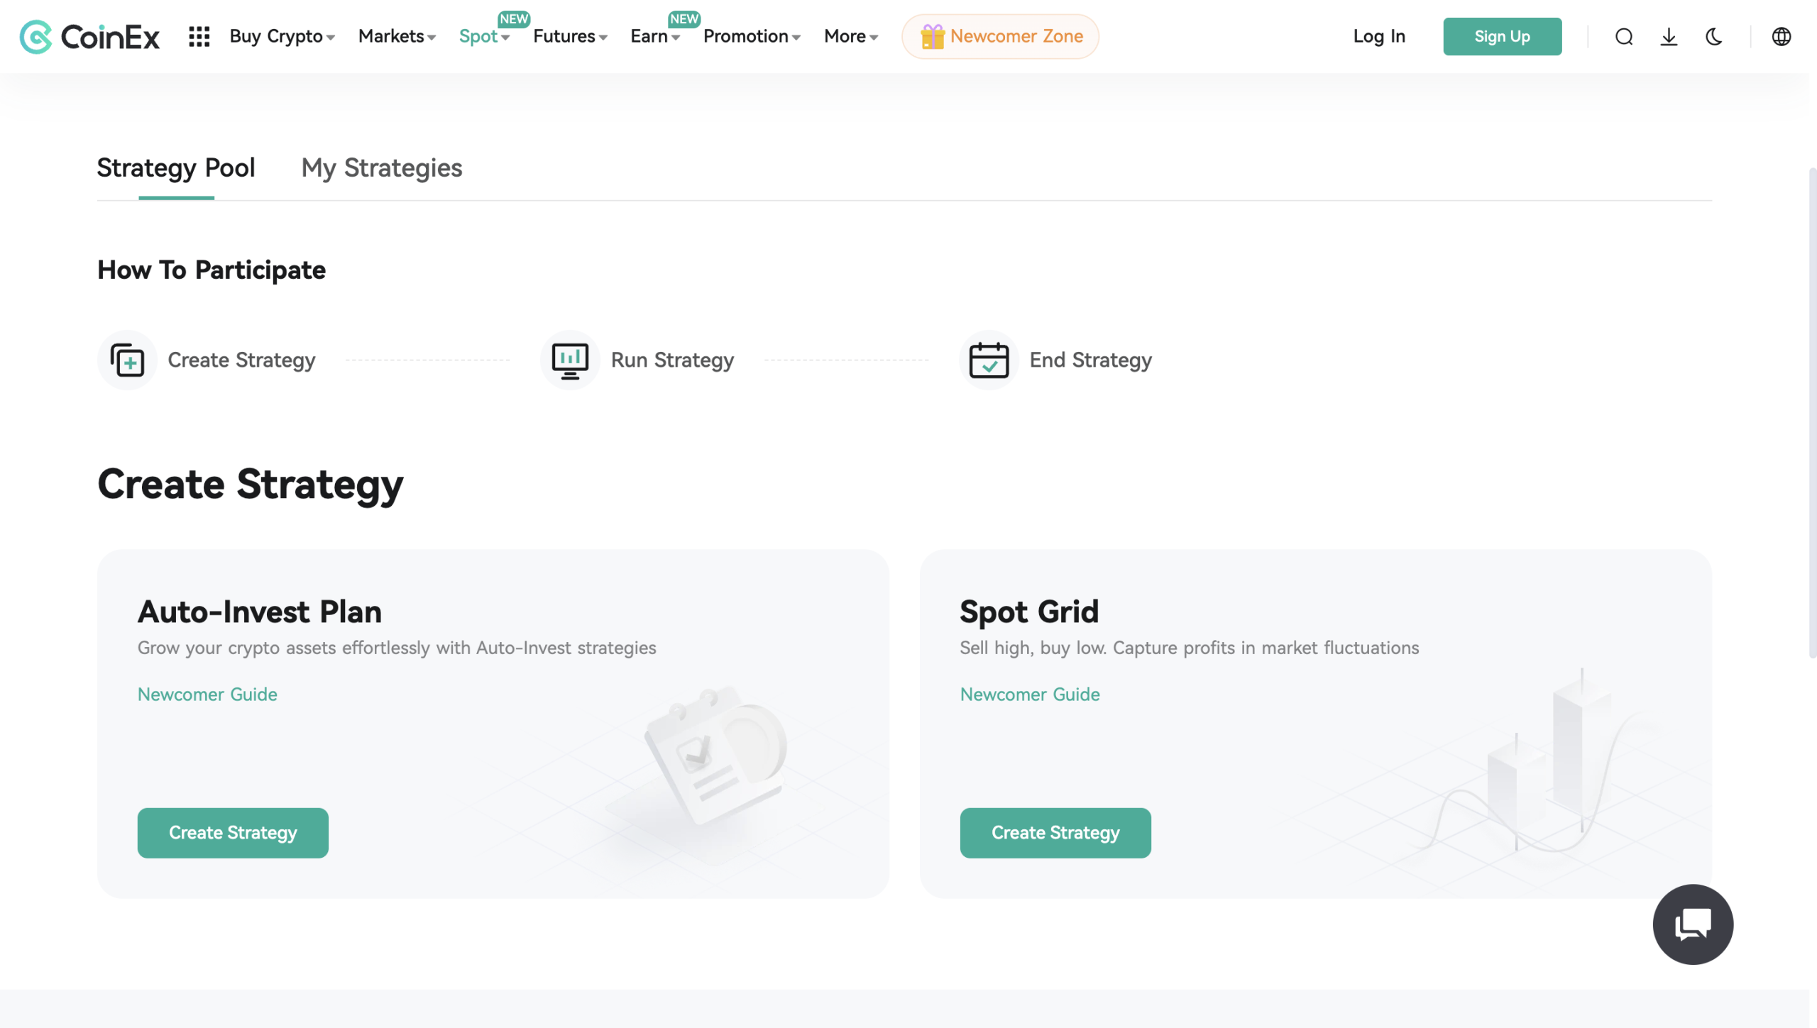Click the Create Strategy step icon
The height and width of the screenshot is (1028, 1817).
pyautogui.click(x=128, y=360)
